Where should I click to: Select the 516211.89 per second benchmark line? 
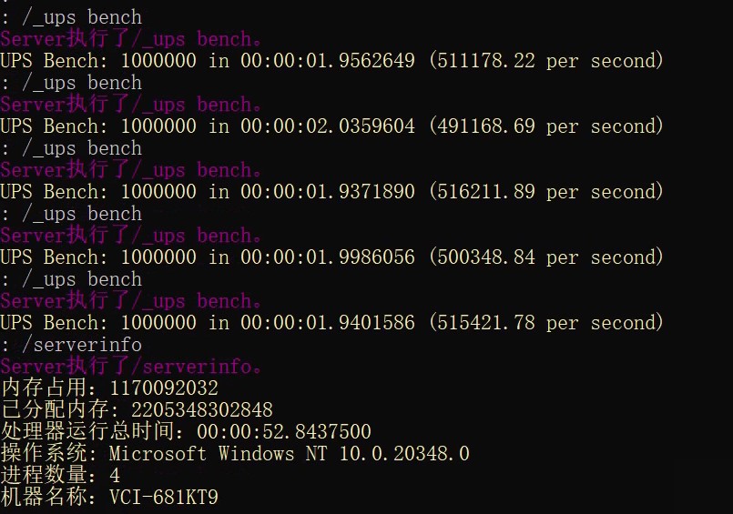[x=332, y=192]
